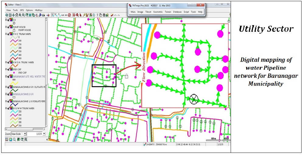
Task: Collapse the B K J W W TRUNK MAIN layer
Action: [6, 108]
